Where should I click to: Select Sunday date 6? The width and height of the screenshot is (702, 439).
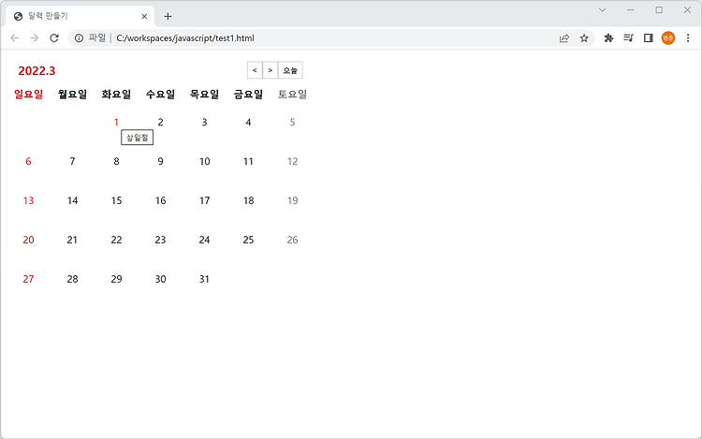pyautogui.click(x=29, y=162)
